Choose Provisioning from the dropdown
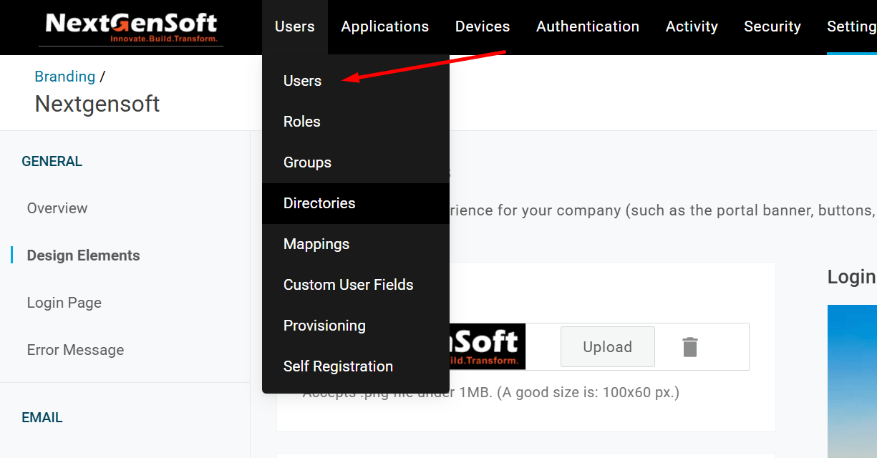877x458 pixels. pos(324,326)
